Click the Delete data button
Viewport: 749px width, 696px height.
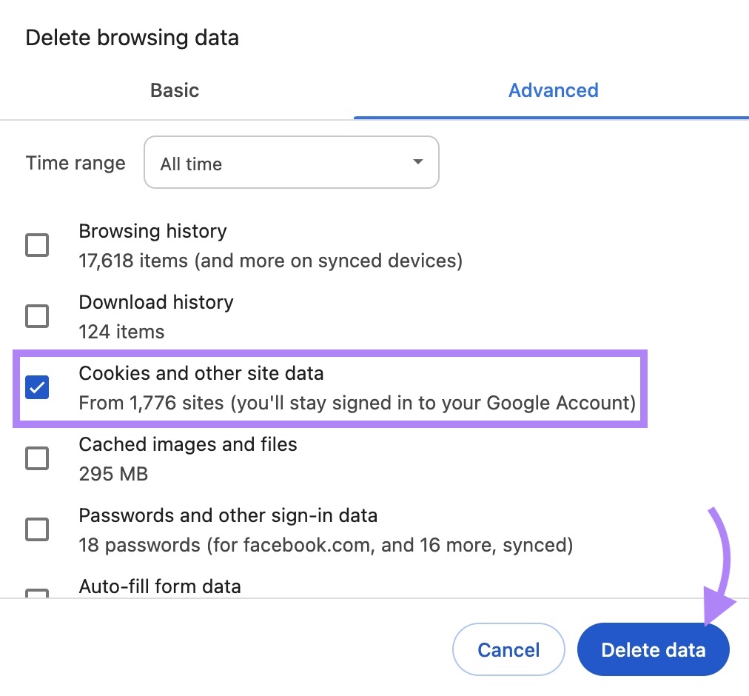point(653,649)
